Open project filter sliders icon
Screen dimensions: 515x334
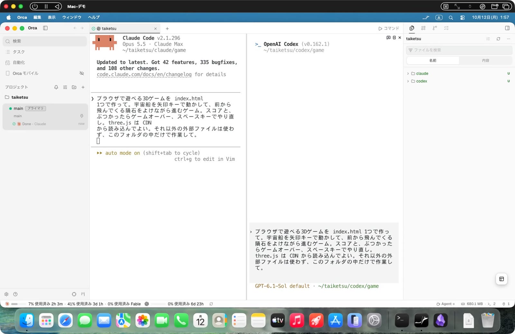65,87
